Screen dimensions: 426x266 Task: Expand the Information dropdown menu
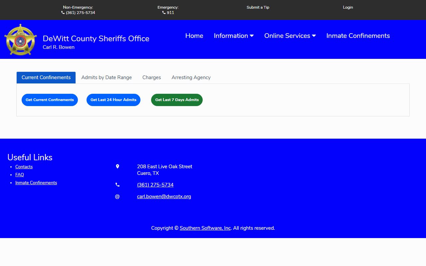234,36
